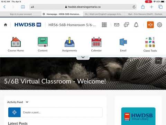Click the 5/6B Virtual Classroom banner title
The height and width of the screenshot is (125, 166).
pos(55,81)
